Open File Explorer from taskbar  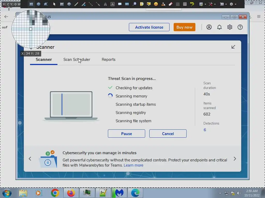(x=23, y=193)
